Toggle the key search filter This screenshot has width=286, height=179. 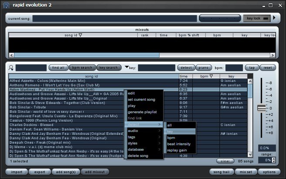(x=109, y=68)
